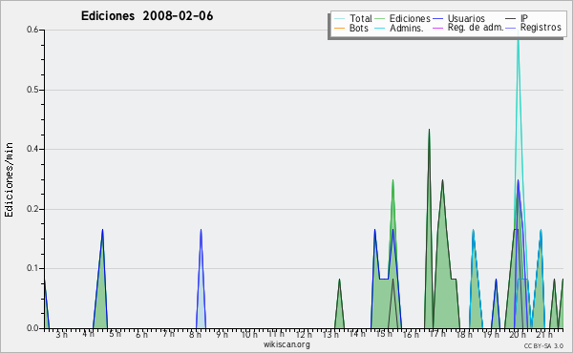Click the '21 h' x-axis label

[544, 335]
